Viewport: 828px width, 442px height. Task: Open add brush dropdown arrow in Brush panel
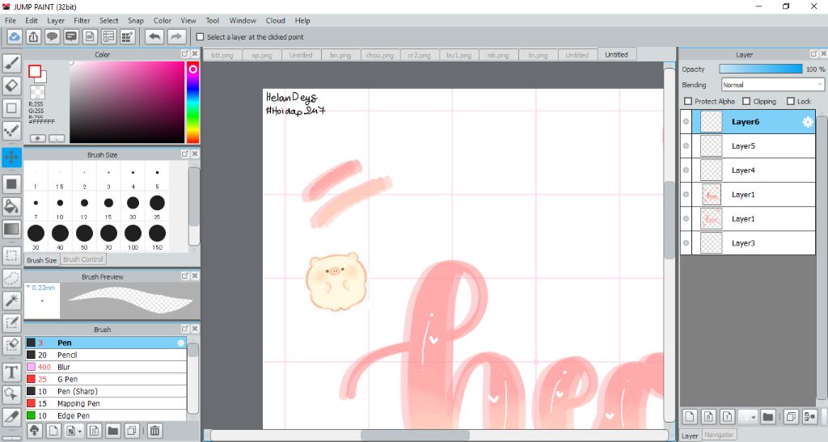pyautogui.click(x=80, y=431)
